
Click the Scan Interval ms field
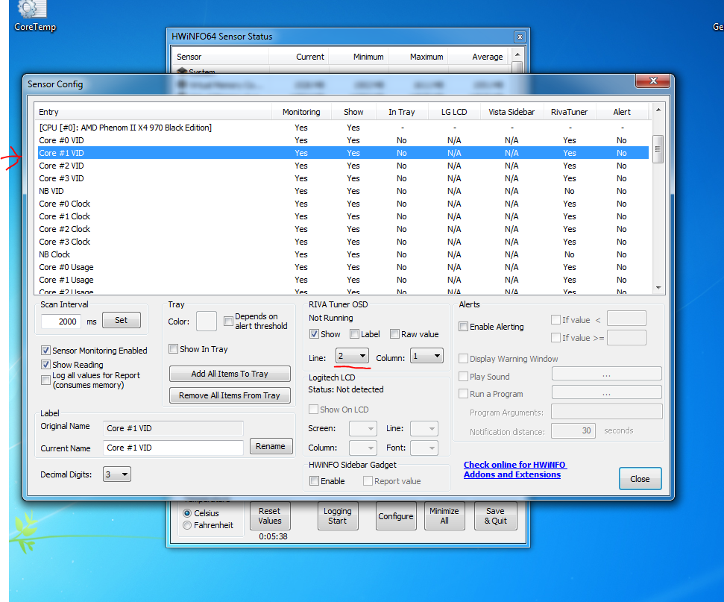(x=61, y=321)
